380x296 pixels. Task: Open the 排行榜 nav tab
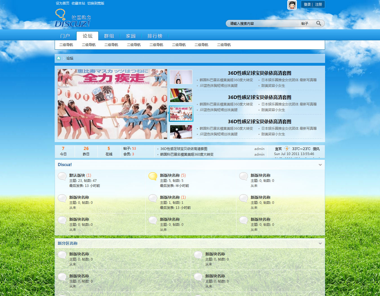pyautogui.click(x=155, y=36)
